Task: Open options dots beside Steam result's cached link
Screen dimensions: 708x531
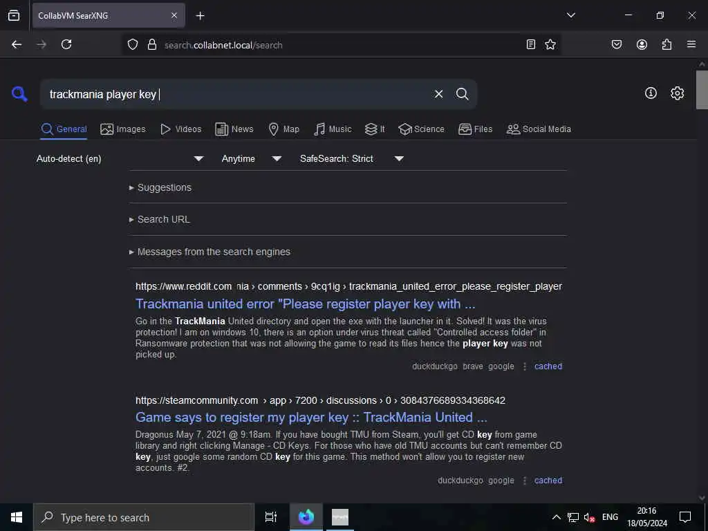Action: tap(524, 481)
